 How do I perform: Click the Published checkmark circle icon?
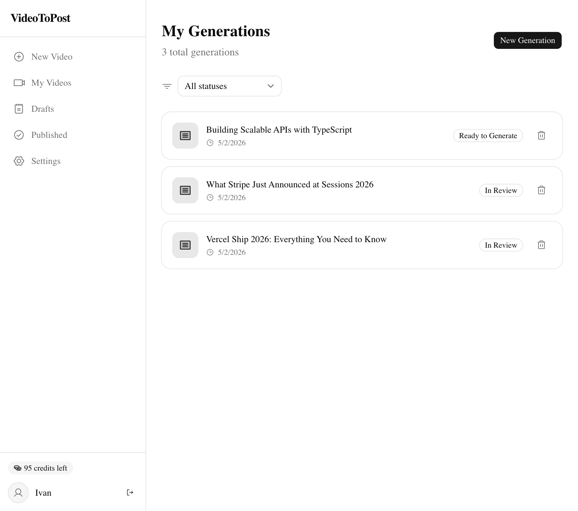[19, 135]
